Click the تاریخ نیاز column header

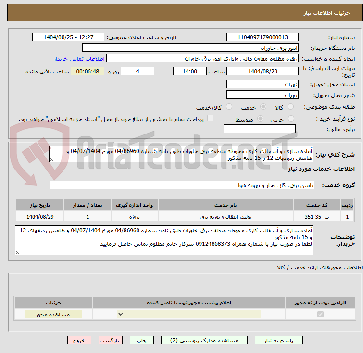40,205
